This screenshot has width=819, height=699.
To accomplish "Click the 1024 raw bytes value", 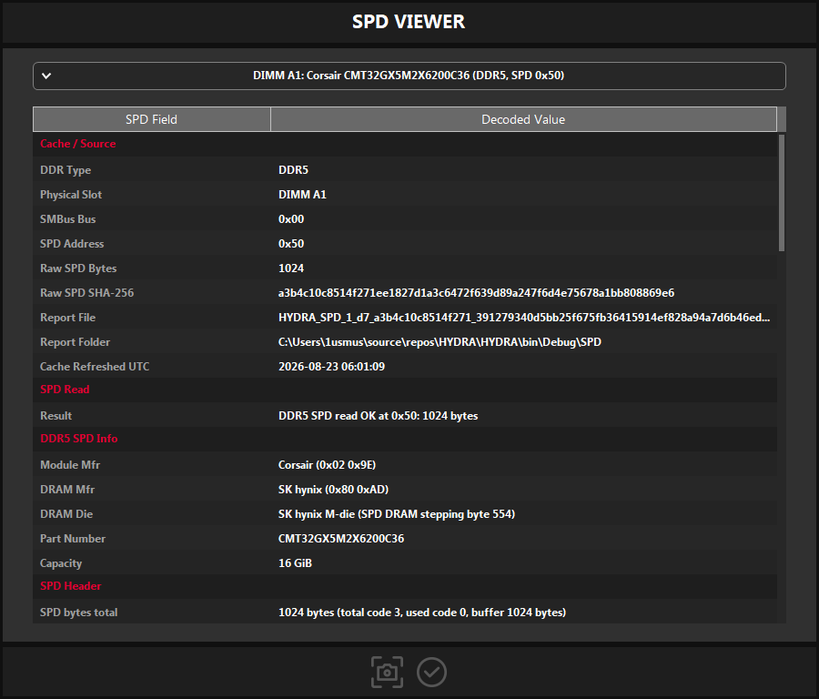I will click(291, 268).
